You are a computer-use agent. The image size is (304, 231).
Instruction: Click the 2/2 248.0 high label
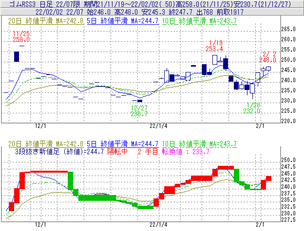268,57
